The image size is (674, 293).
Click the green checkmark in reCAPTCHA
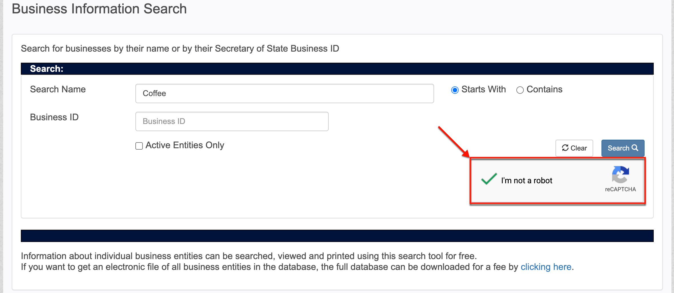click(489, 179)
